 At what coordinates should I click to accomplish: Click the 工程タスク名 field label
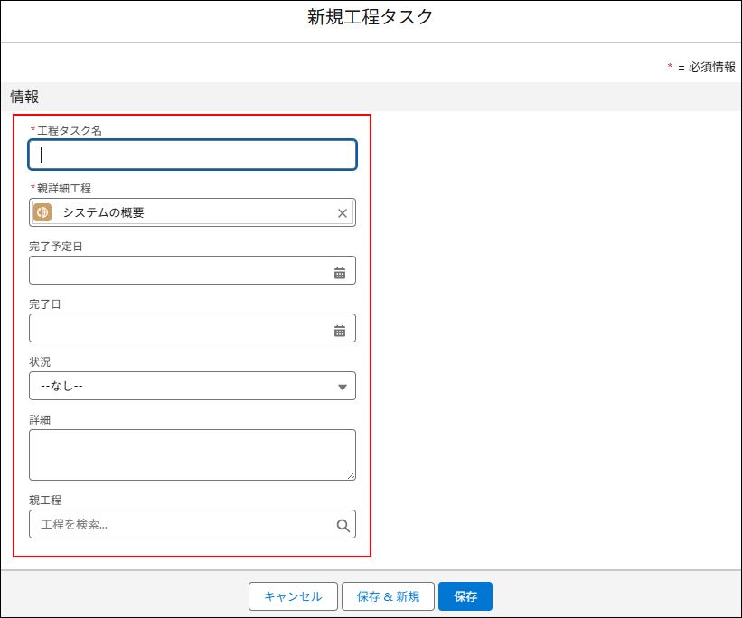pos(70,130)
